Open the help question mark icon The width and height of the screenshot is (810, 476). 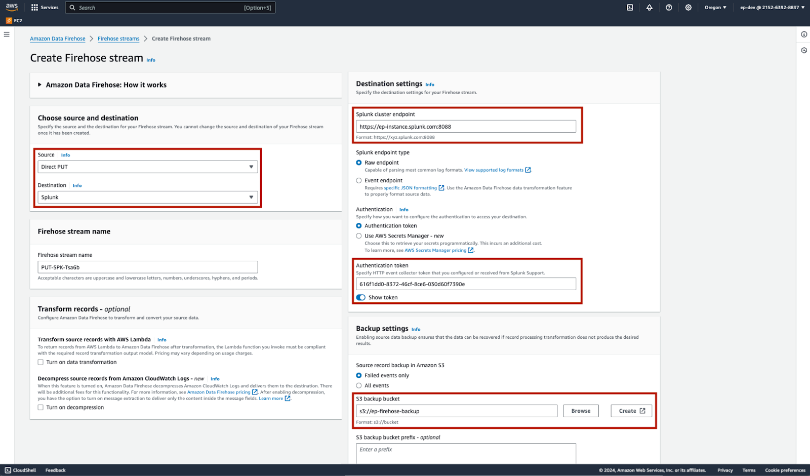pos(669,8)
